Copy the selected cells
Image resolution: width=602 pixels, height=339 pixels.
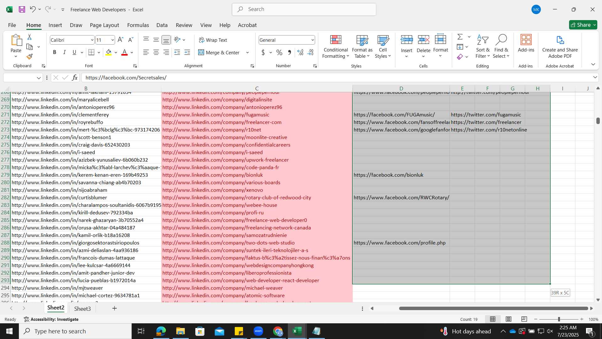pos(29,47)
